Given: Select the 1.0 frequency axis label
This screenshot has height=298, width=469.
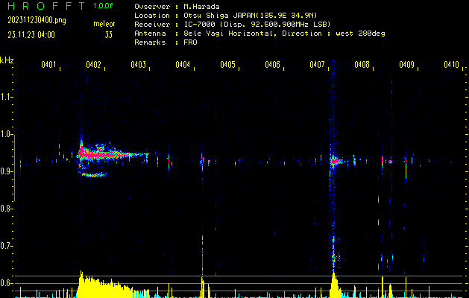Looking at the screenshot, I should point(7,134).
